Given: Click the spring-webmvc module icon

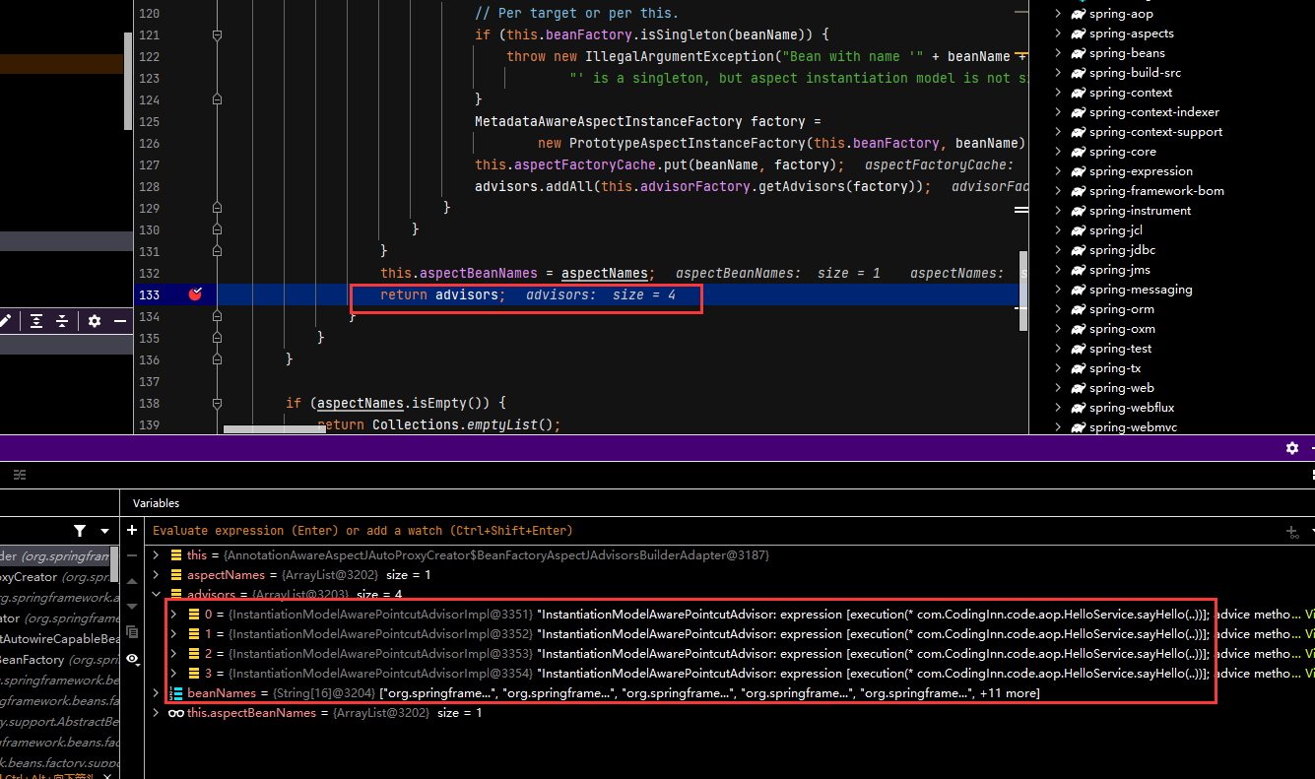Looking at the screenshot, I should coord(1078,427).
